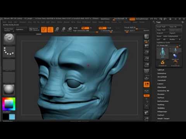Select the light blue main color swatch
The height and width of the screenshot is (139, 186).
coord(12,117)
